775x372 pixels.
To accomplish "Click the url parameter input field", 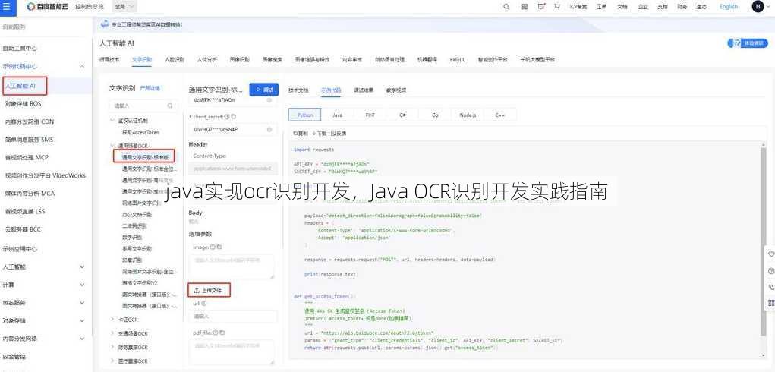I will pos(233,316).
